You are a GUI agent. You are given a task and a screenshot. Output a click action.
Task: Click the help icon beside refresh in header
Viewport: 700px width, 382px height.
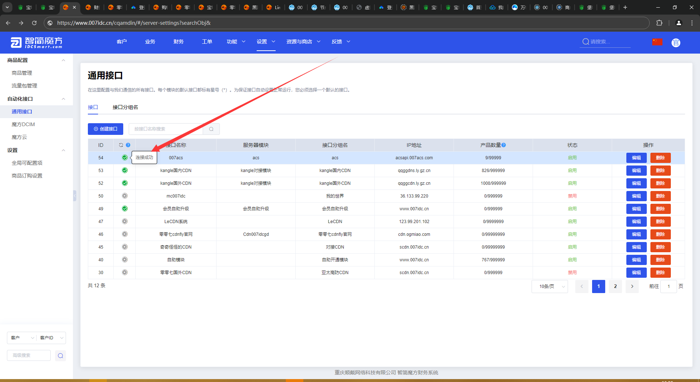(x=128, y=145)
